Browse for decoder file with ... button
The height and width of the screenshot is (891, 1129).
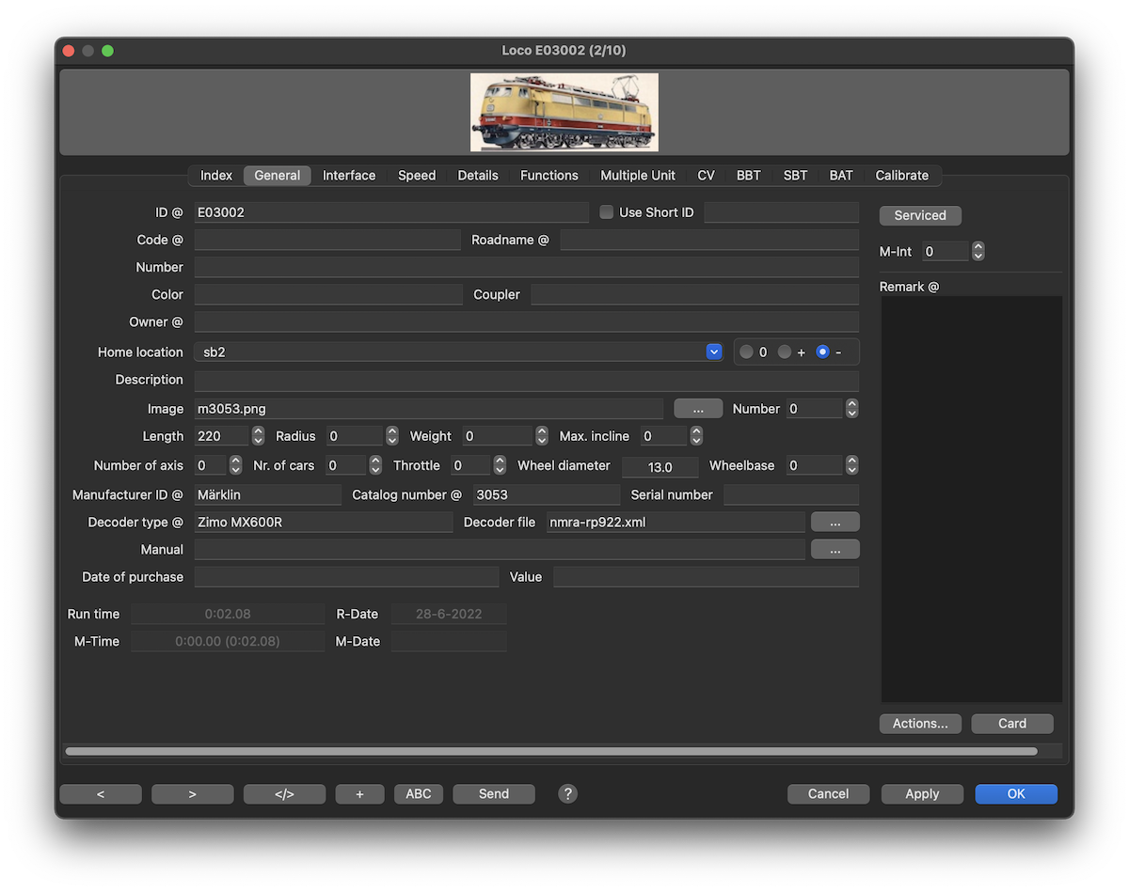[x=835, y=523]
